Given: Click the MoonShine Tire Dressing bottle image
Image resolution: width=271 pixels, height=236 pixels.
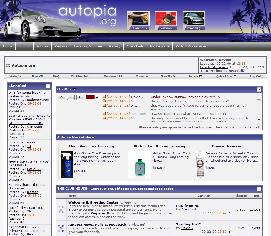Looking at the screenshot, I should pyautogui.click(x=66, y=164).
